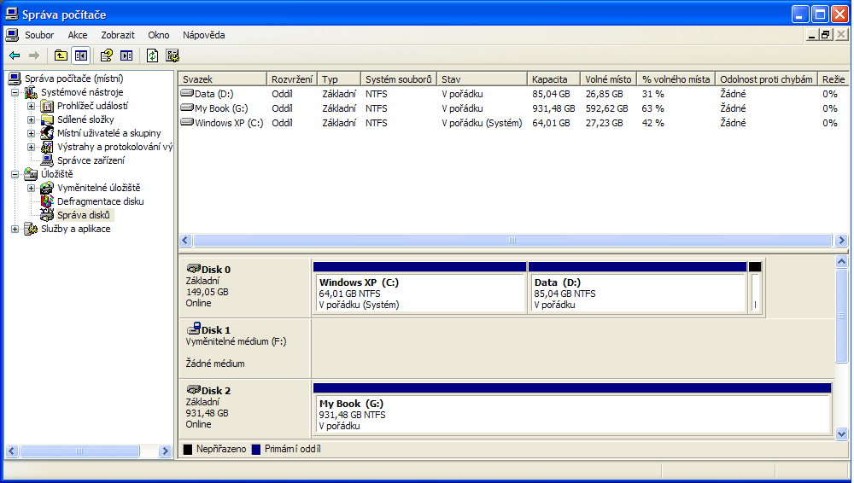Open the Nápověda menu
This screenshot has height=483, width=854.
(x=204, y=35)
